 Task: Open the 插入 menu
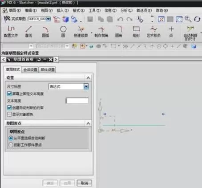pos(63,10)
